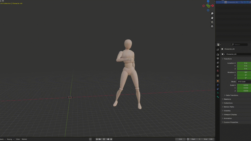The image size is (251, 141).
Task: Jump to the first frame of the timeline
Action: [x=97, y=139]
